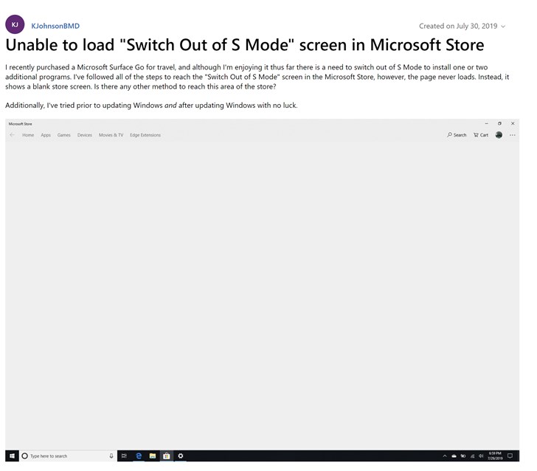Switch to the Games tab
The height and width of the screenshot is (471, 537).
(63, 135)
